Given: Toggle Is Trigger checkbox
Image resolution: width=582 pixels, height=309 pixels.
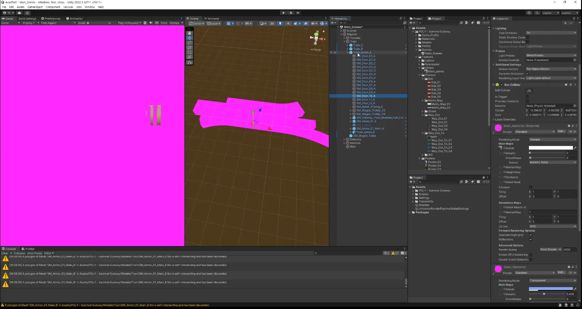Looking at the screenshot, I should pos(527,97).
